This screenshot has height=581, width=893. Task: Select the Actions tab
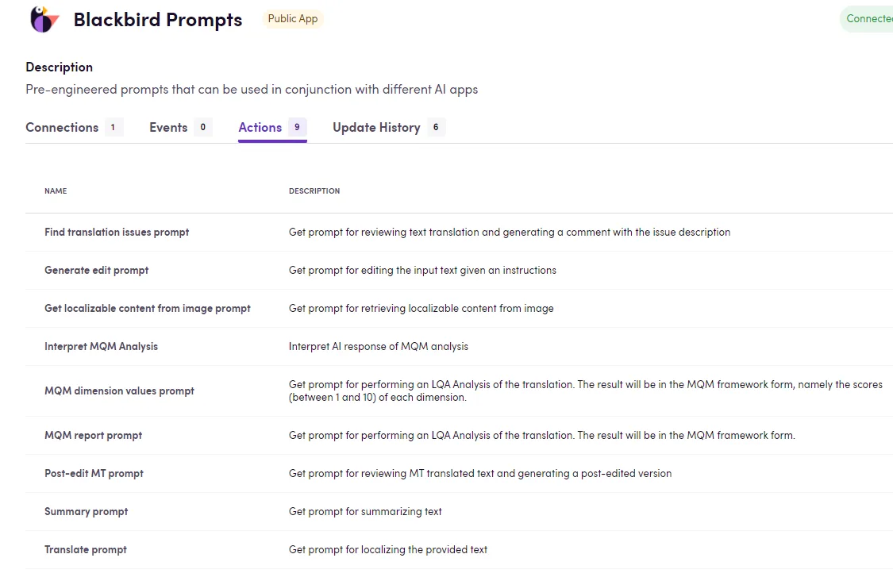click(x=259, y=127)
